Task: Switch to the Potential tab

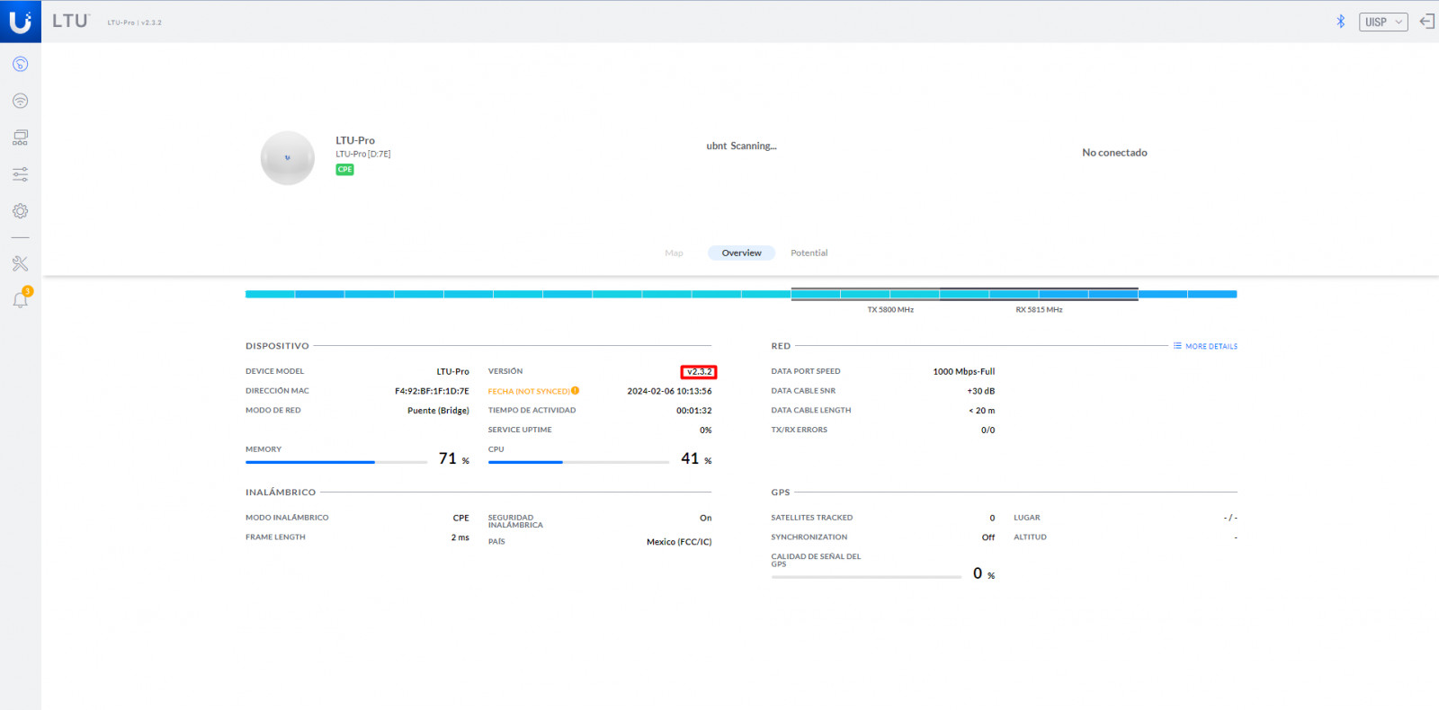Action: pos(809,253)
